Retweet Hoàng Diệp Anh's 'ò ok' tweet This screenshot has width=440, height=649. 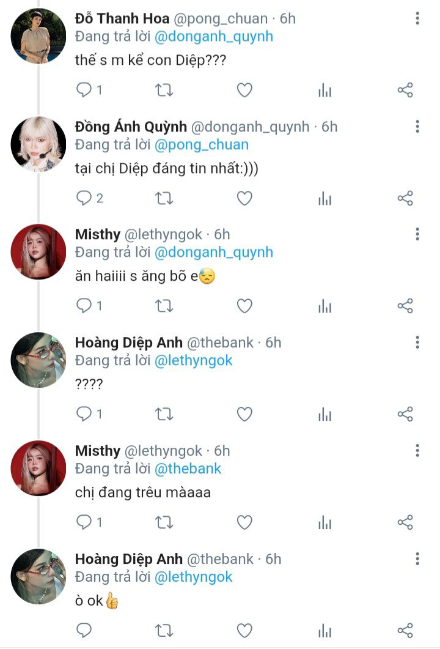(164, 630)
